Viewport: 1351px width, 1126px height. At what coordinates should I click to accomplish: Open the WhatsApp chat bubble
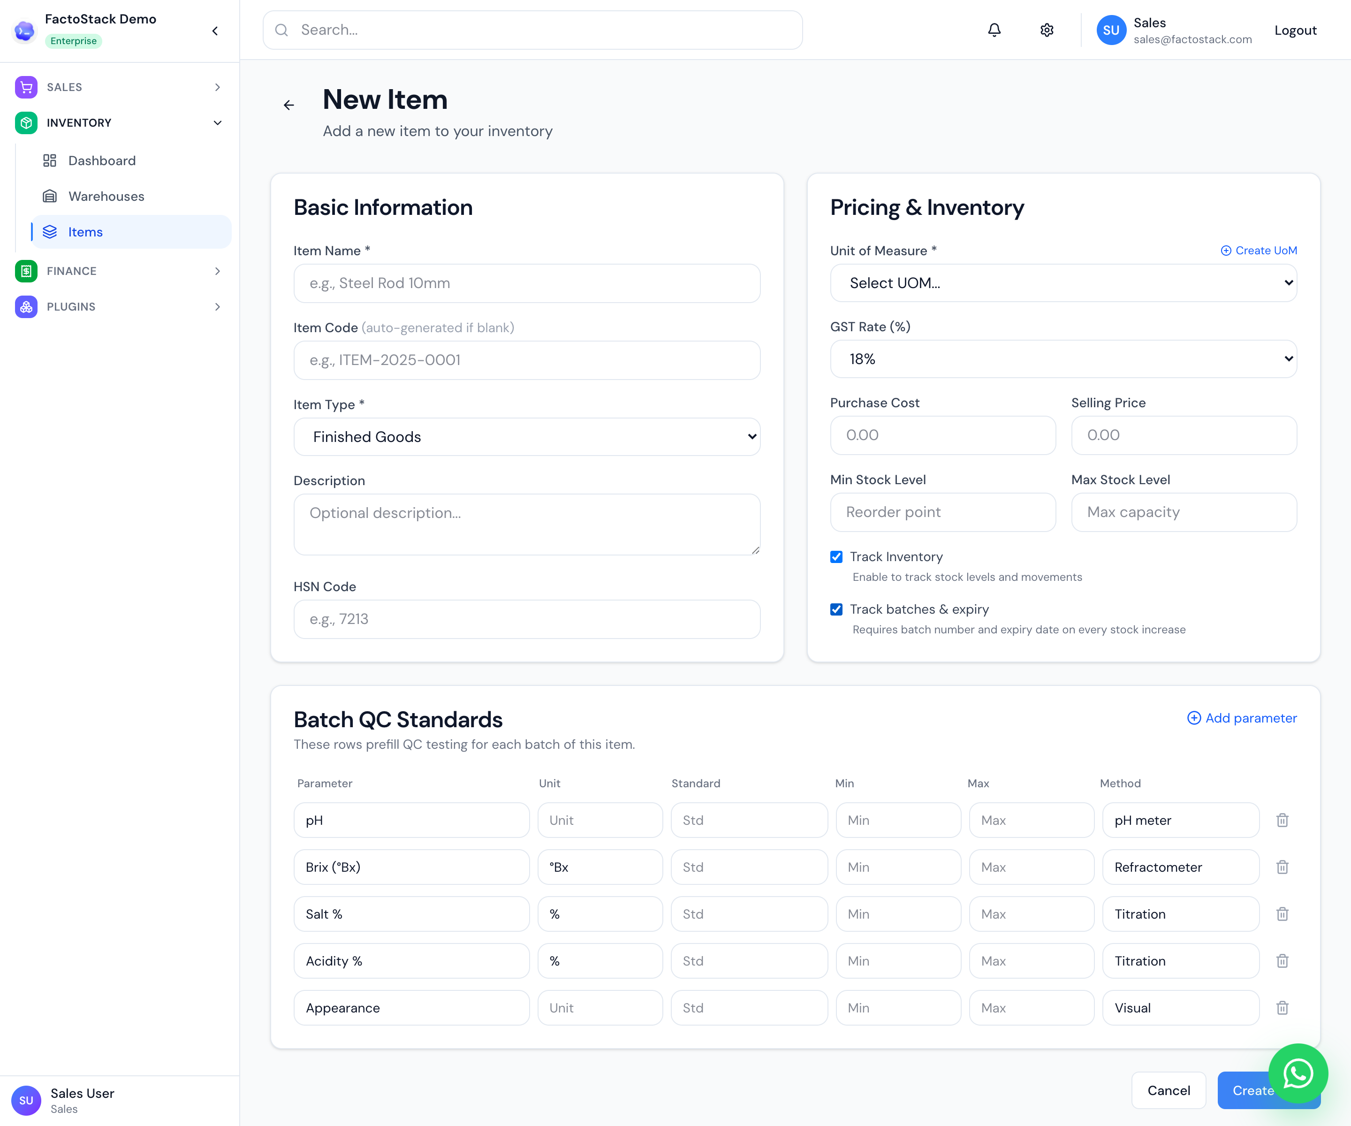tap(1298, 1073)
